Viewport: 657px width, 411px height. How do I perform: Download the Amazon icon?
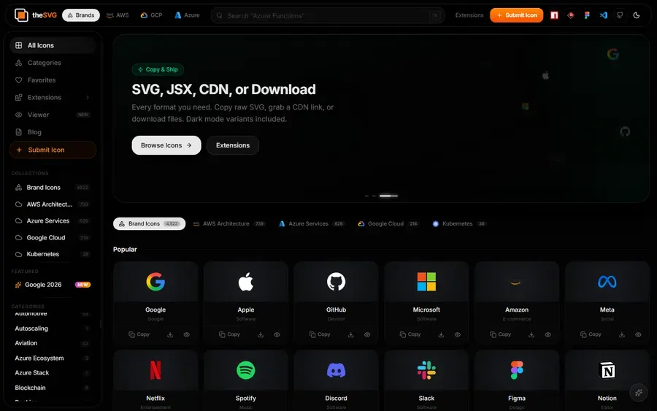[531, 335]
